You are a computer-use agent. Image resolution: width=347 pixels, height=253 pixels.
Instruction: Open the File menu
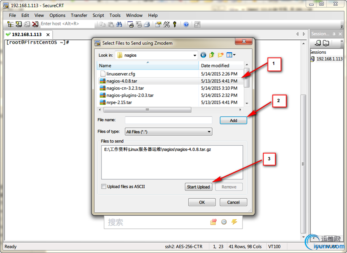click(12, 15)
